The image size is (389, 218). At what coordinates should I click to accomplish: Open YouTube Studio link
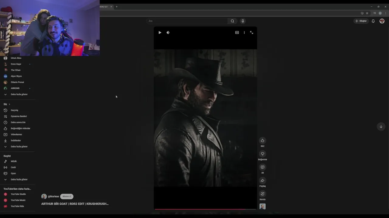[19, 194]
